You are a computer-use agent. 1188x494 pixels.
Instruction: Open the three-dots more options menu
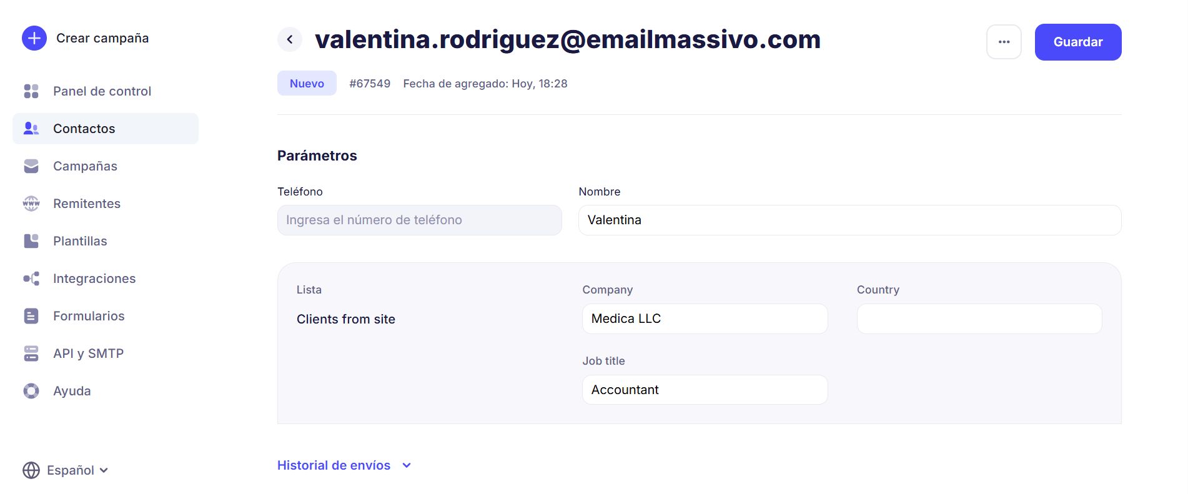coord(1004,42)
